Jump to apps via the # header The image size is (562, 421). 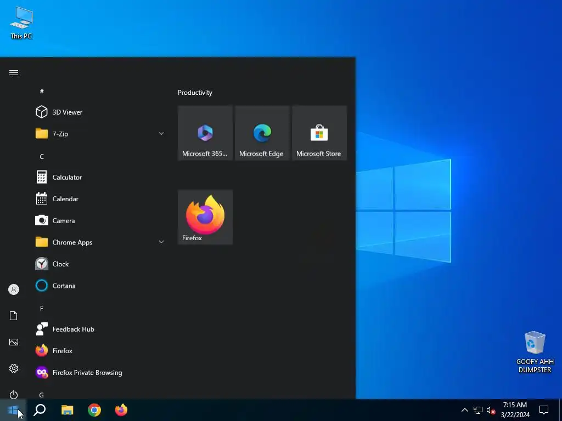coord(42,92)
